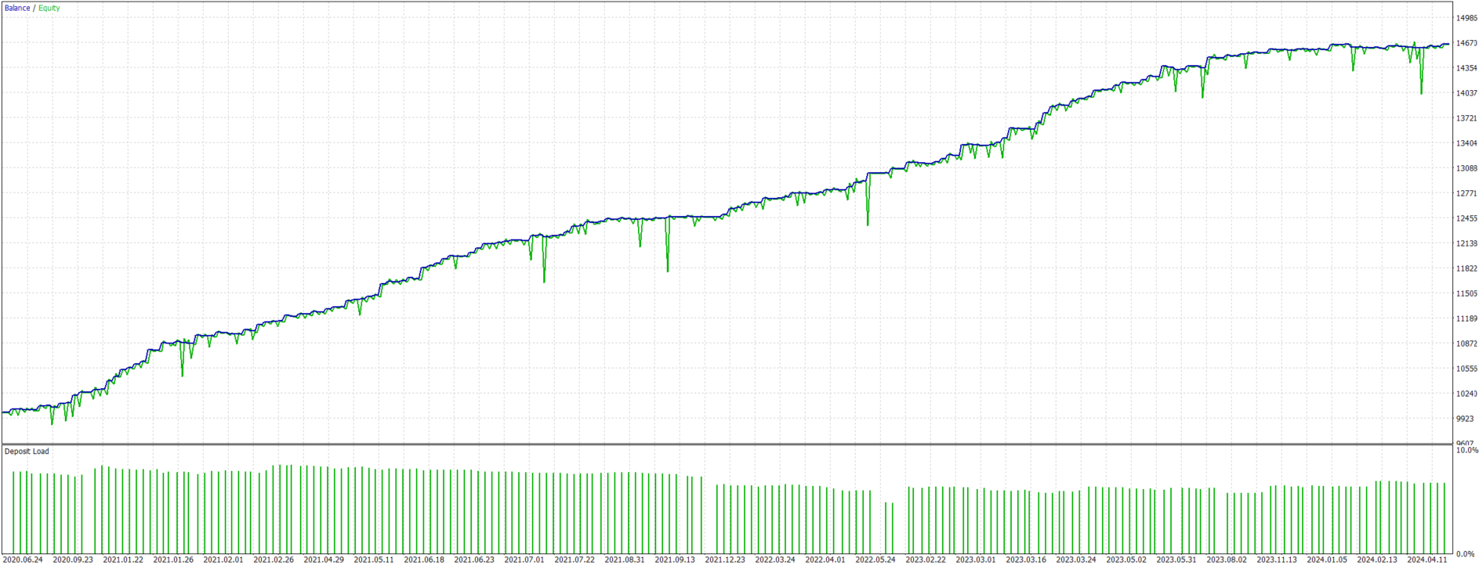Click the equity spike bottom above 2021.07.01
The height and width of the screenshot is (565, 1479).
click(544, 282)
